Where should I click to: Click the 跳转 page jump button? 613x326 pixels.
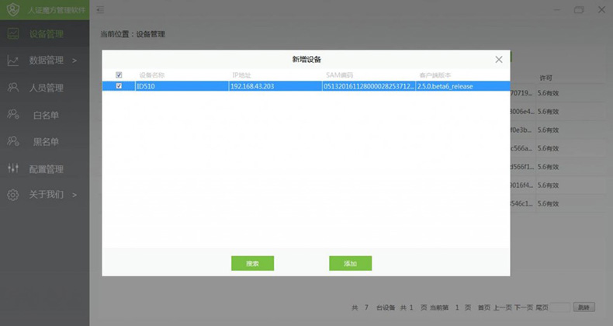585,307
